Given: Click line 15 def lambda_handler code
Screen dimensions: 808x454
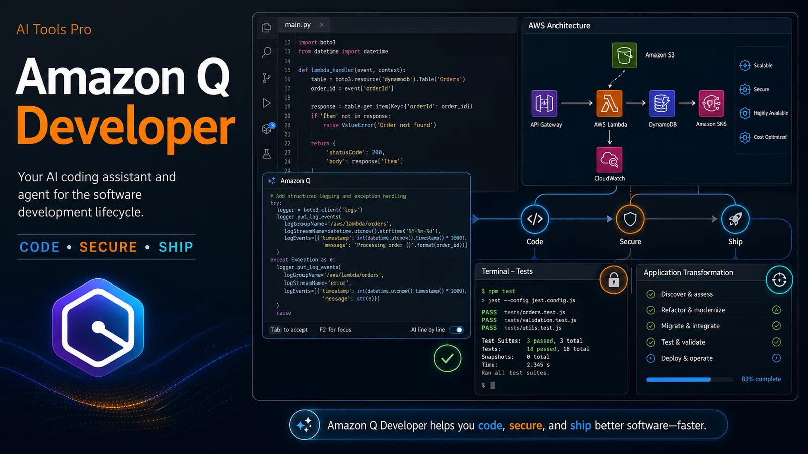Looking at the screenshot, I should click(x=351, y=70).
